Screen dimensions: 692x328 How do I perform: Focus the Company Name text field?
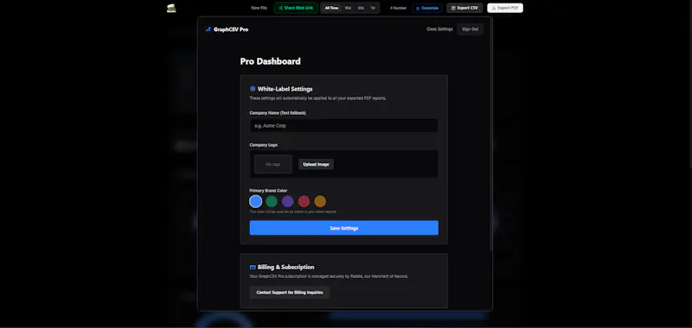pyautogui.click(x=343, y=125)
